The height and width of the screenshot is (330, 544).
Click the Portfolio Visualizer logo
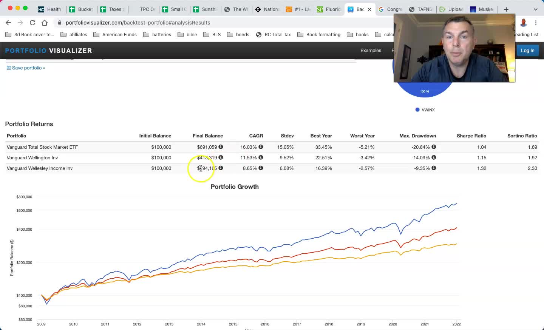[x=48, y=51]
